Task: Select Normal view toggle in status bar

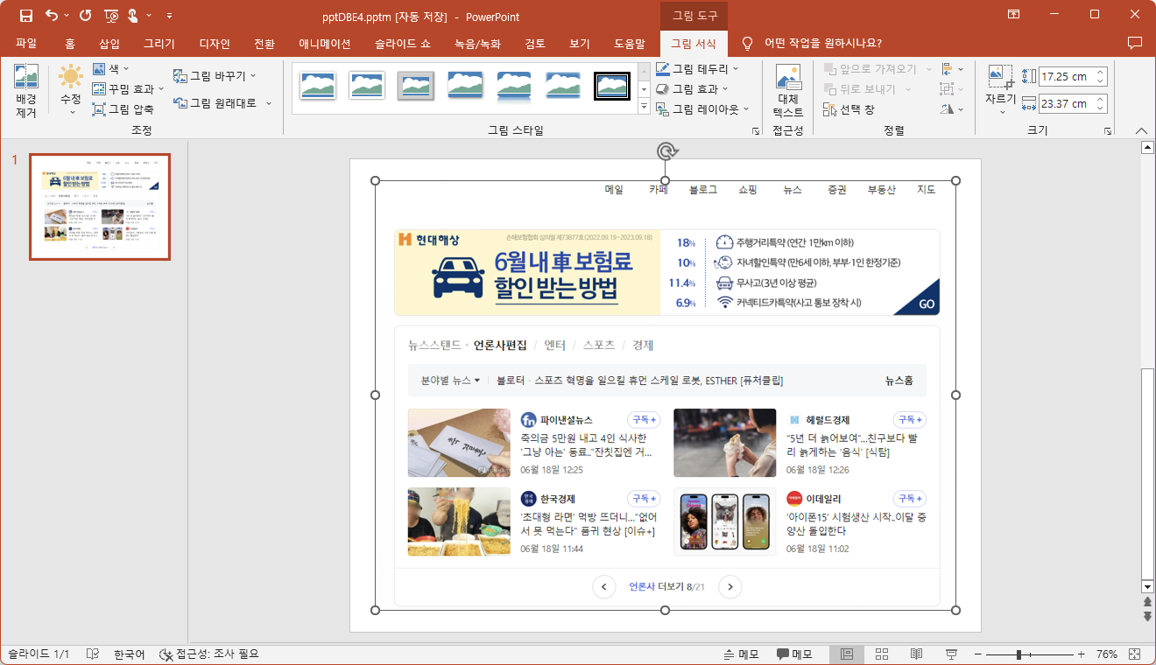Action: 847,654
